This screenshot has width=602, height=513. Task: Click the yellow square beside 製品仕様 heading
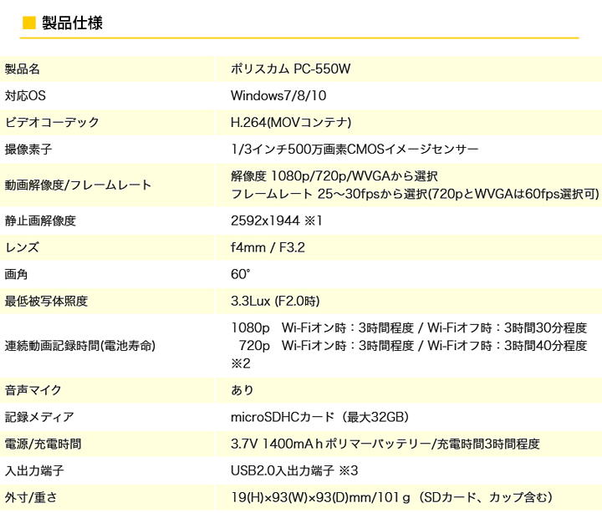(x=28, y=23)
